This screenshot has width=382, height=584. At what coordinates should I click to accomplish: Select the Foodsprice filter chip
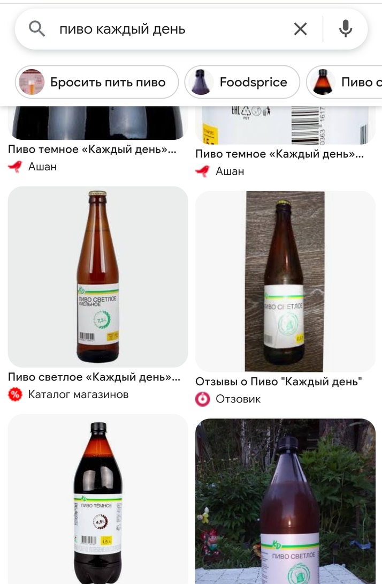pos(242,82)
